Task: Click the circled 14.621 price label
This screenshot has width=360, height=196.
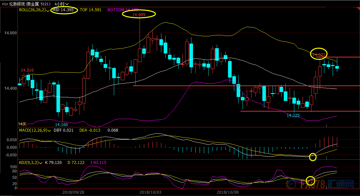Action: [x=319, y=54]
